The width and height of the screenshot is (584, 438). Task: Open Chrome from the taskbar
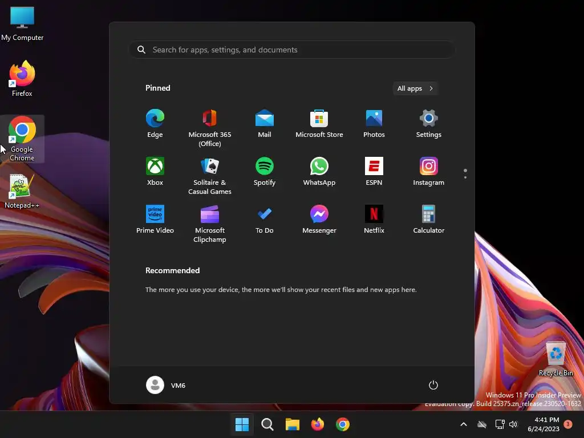click(x=343, y=424)
